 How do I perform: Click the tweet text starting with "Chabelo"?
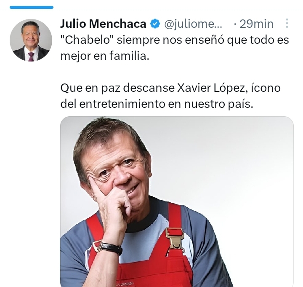tap(175, 48)
